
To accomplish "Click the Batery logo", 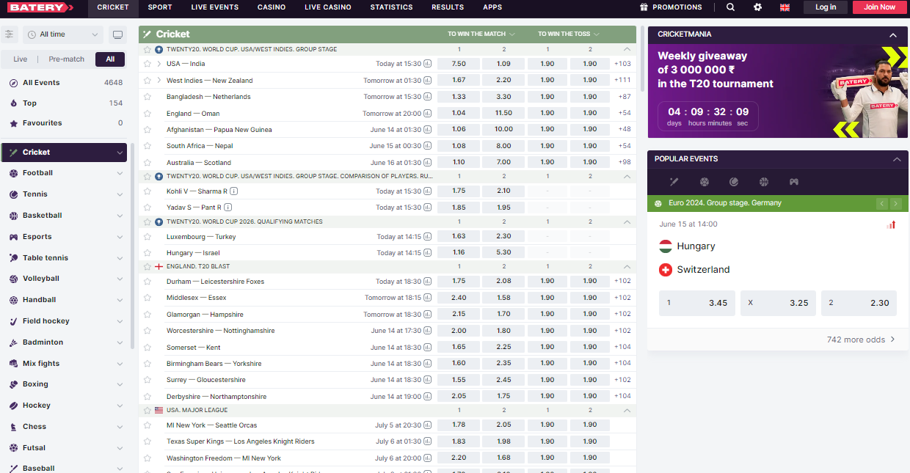I will click(41, 7).
